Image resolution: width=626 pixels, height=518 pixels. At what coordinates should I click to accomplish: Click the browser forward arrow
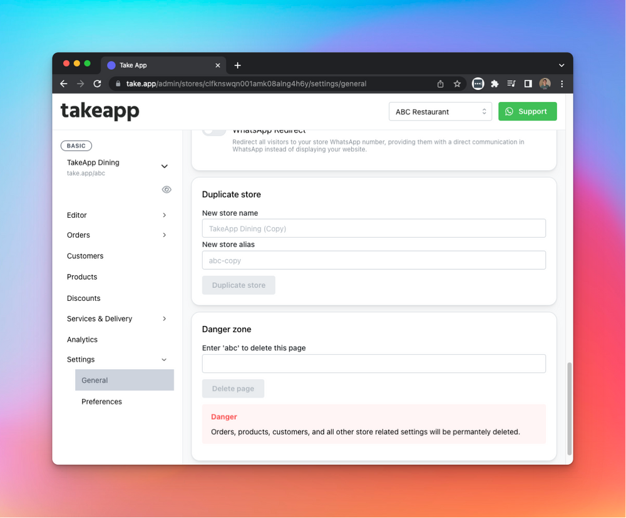(x=80, y=84)
